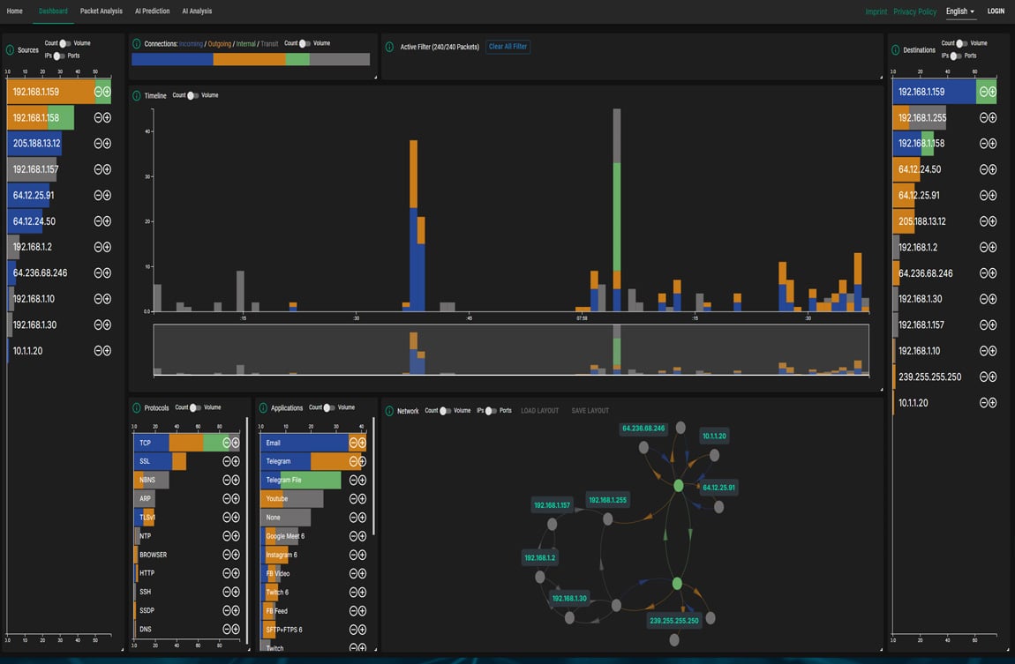Click the info icon beside Timeline title
1015x664 pixels.
click(x=137, y=95)
